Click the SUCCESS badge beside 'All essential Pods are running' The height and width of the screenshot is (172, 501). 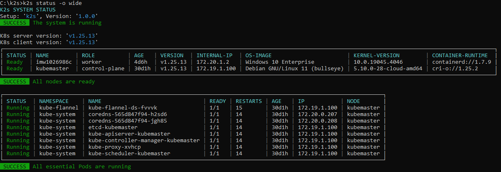click(15, 167)
